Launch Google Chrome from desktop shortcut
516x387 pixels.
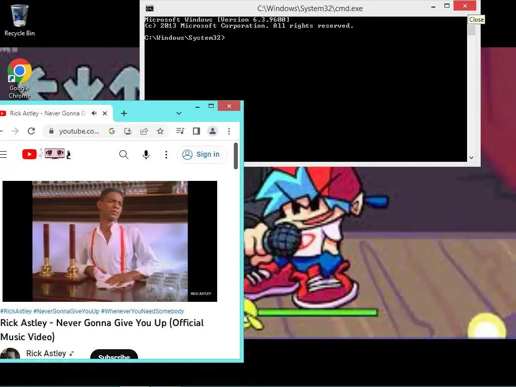[x=20, y=79]
